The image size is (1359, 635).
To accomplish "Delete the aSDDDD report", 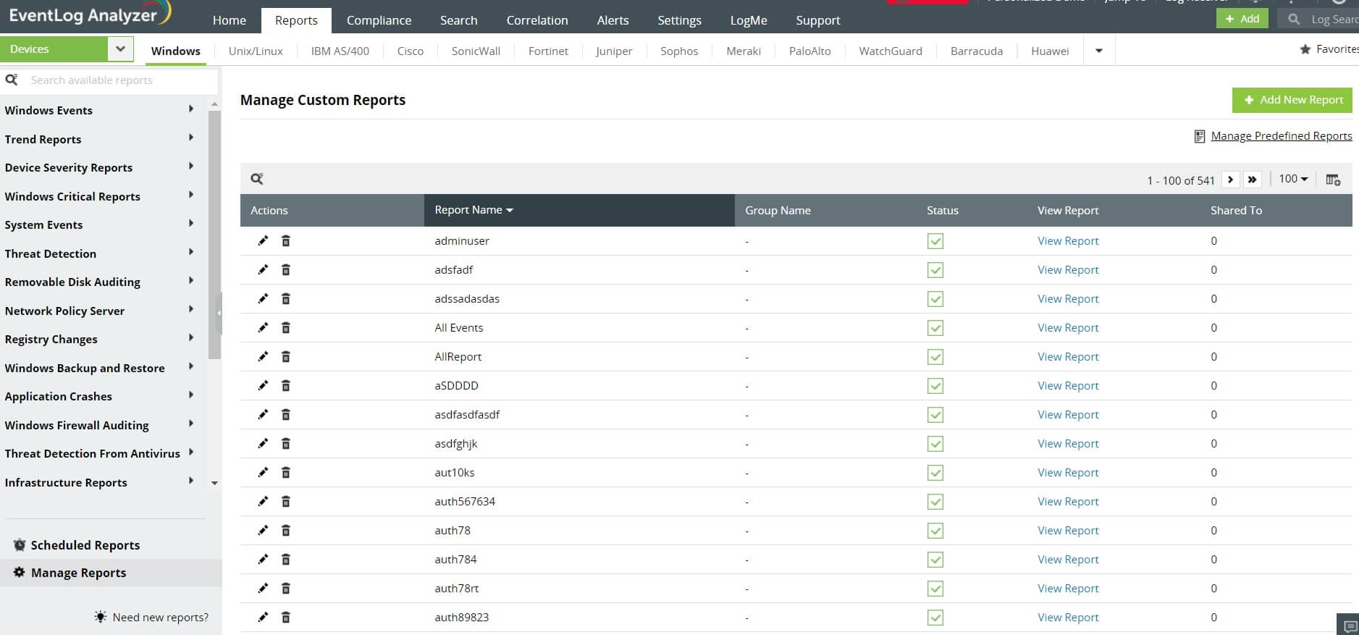I will [286, 385].
